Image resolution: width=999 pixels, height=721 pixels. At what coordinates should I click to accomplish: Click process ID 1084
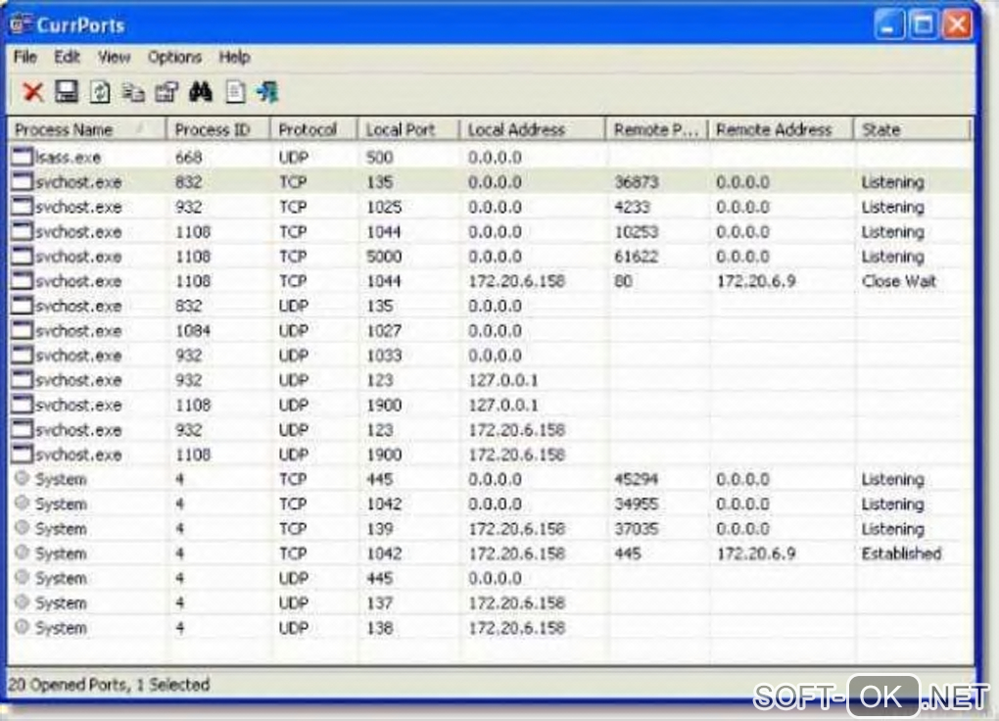[x=193, y=330]
